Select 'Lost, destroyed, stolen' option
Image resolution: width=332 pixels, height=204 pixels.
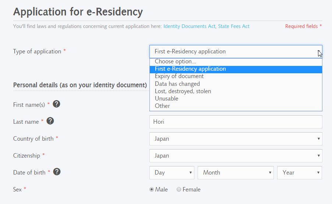[x=236, y=91]
